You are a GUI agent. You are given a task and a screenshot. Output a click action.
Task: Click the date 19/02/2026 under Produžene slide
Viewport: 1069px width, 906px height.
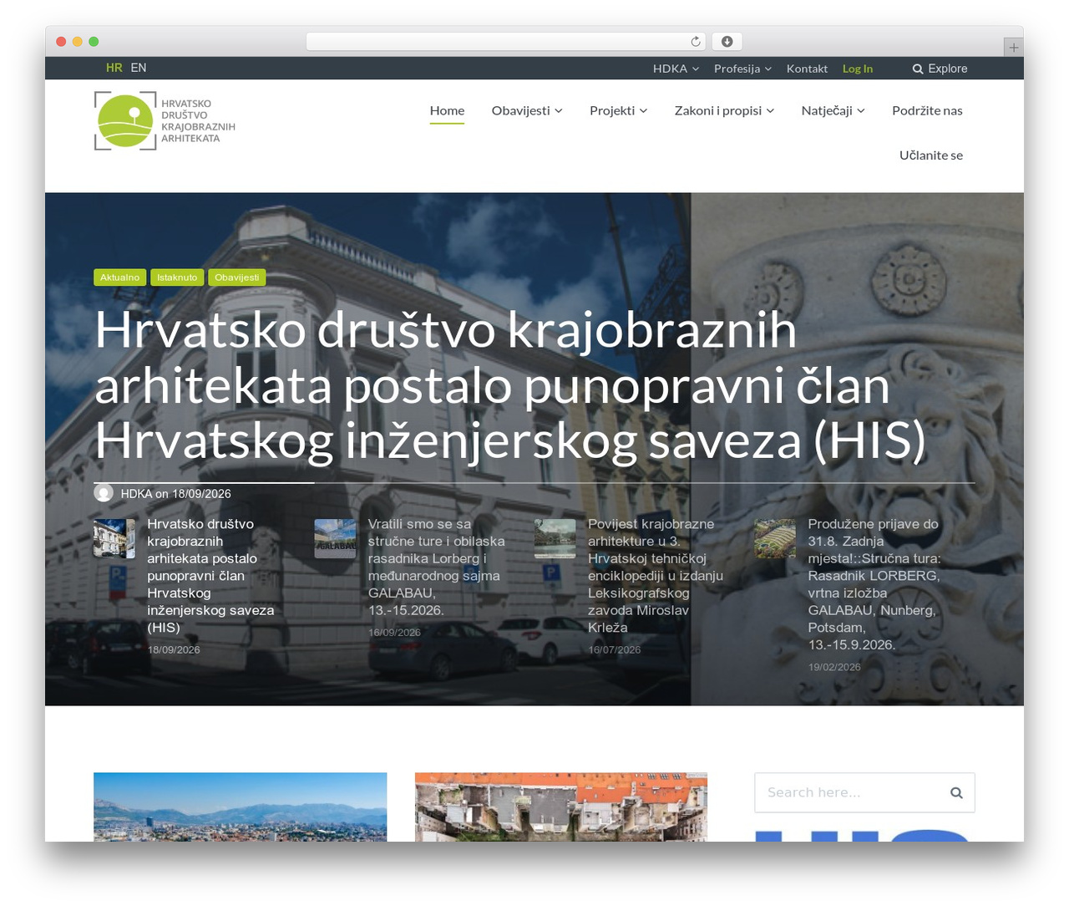tap(834, 667)
